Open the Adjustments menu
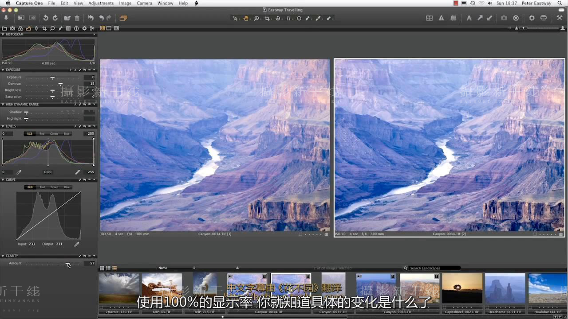Viewport: 568px width, 319px height. click(101, 3)
